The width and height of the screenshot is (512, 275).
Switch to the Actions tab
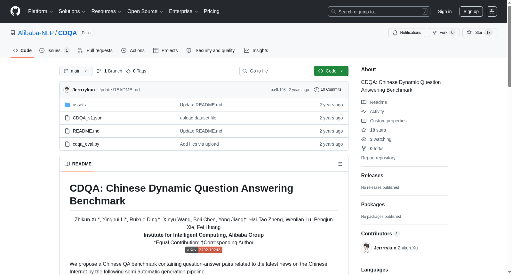click(x=133, y=50)
